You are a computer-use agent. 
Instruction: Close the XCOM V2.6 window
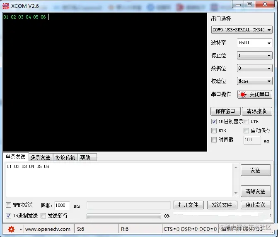(x=265, y=5)
